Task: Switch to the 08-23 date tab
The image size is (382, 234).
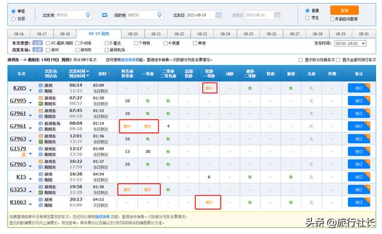Action: pos(202,34)
